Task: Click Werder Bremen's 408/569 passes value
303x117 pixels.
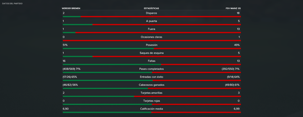Action: click(x=70, y=69)
